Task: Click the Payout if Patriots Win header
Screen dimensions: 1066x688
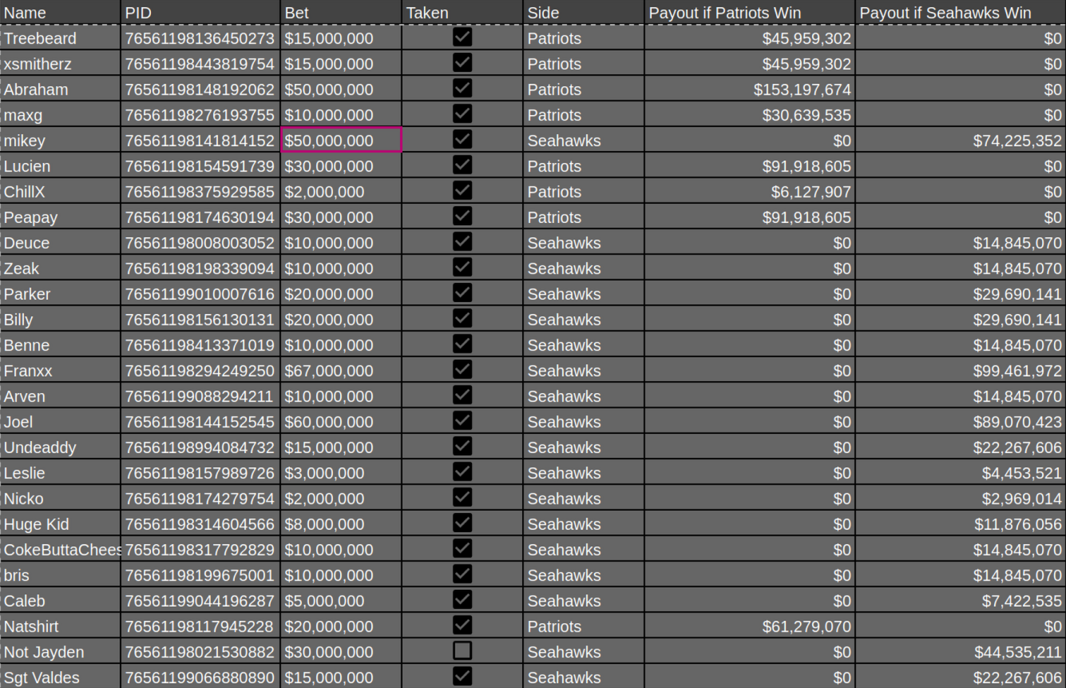Action: pos(750,13)
